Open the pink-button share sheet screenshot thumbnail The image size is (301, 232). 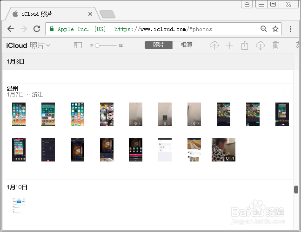tap(135, 149)
